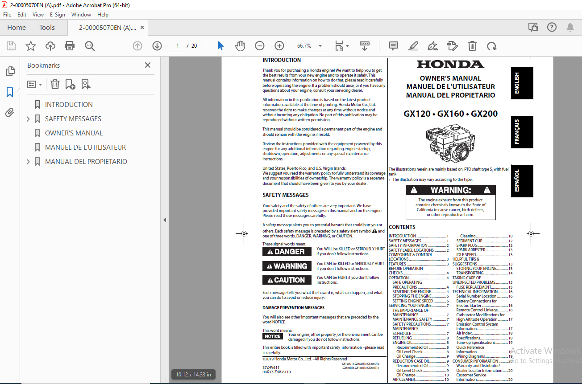Zoom in with plus icon
Screen dimensions: 582x384
[279, 46]
